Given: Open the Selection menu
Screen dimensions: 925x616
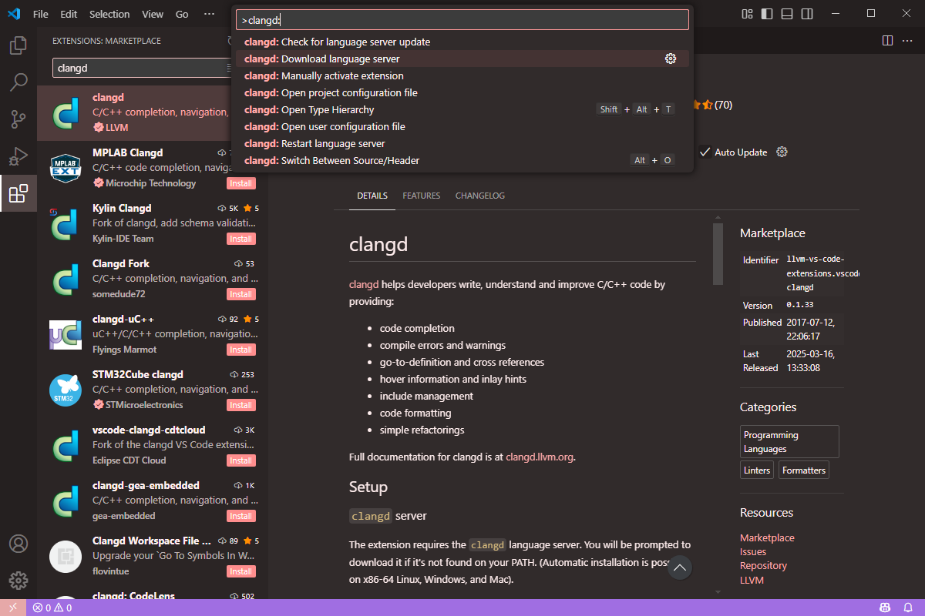Looking at the screenshot, I should (x=109, y=14).
